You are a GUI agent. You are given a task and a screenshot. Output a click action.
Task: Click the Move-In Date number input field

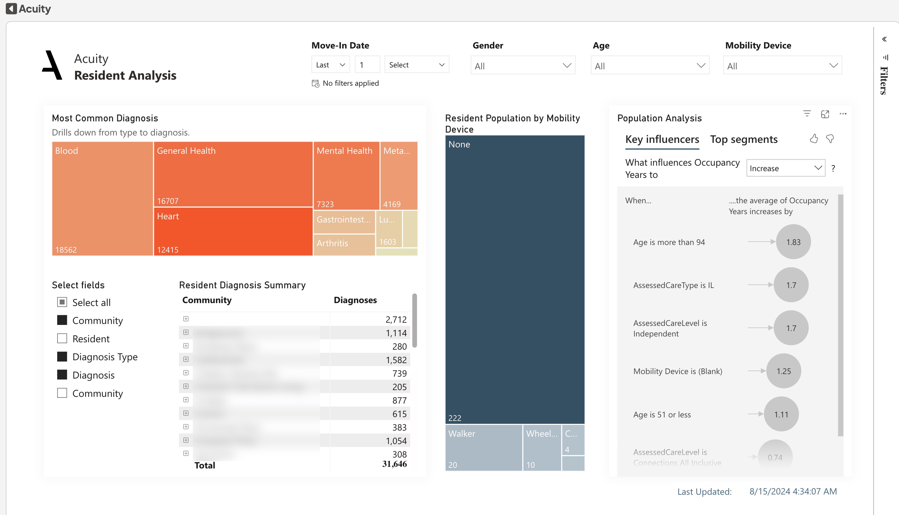point(367,65)
